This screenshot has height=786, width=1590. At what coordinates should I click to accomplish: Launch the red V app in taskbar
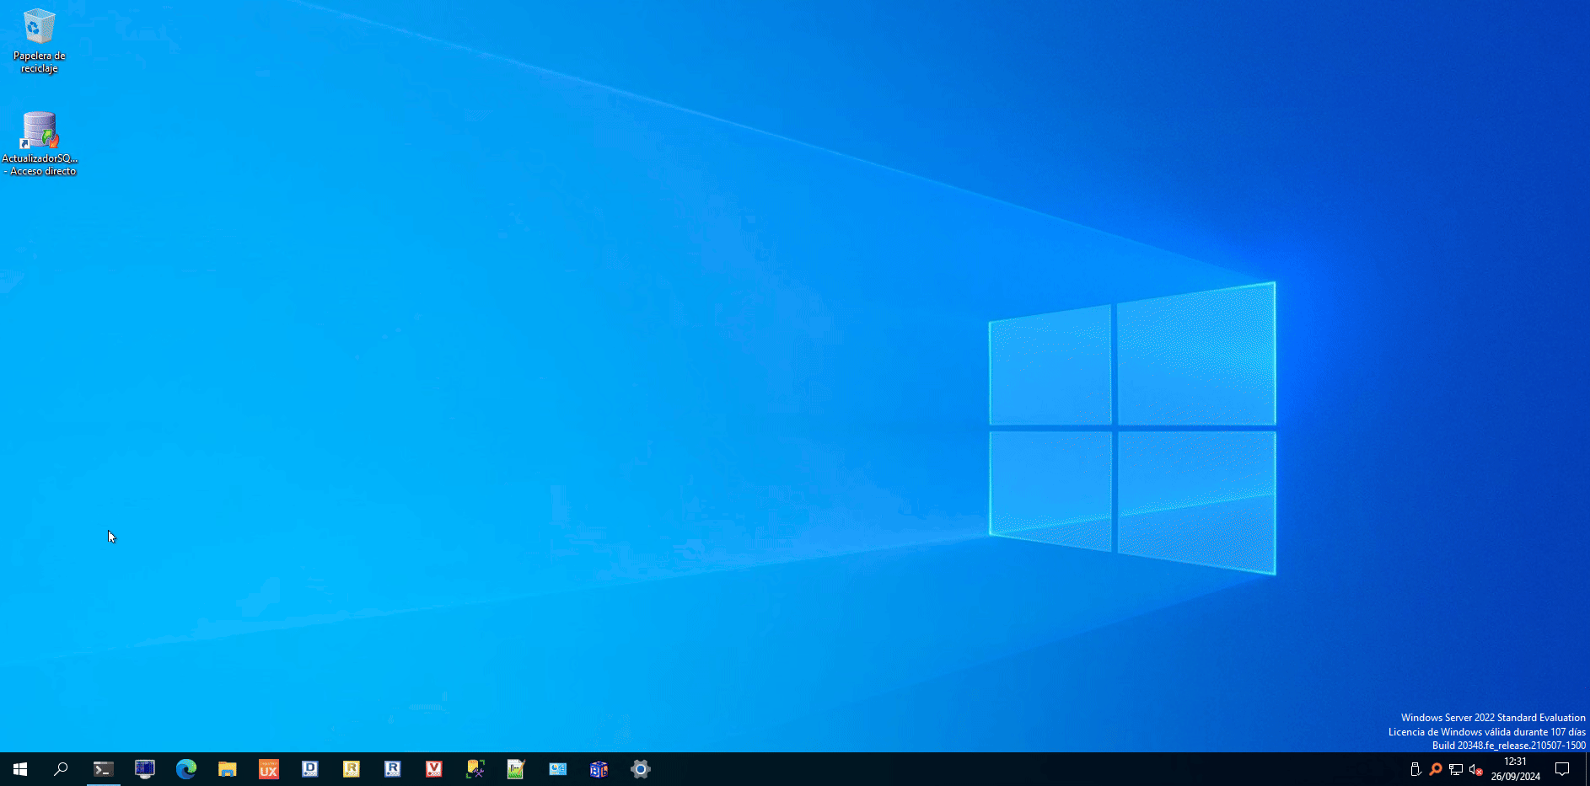pyautogui.click(x=434, y=769)
